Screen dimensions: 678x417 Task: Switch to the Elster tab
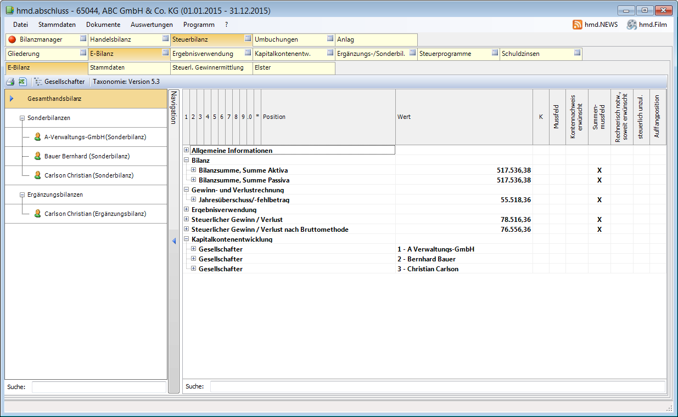click(x=294, y=68)
